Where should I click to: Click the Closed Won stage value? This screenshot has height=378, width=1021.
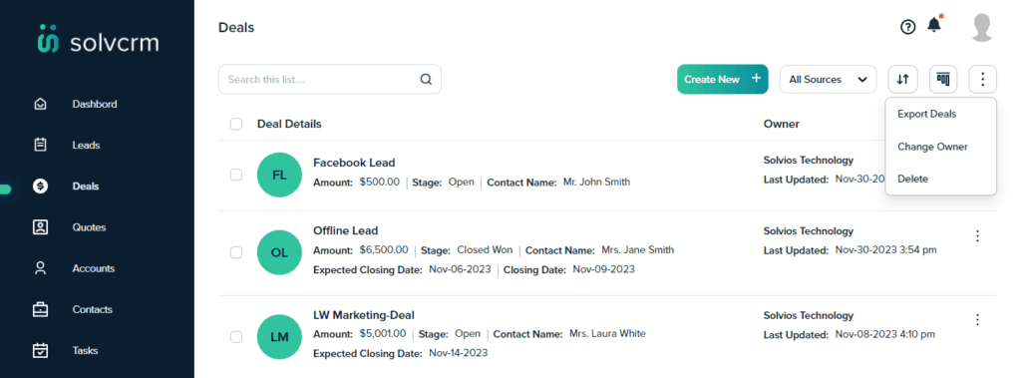[485, 249]
